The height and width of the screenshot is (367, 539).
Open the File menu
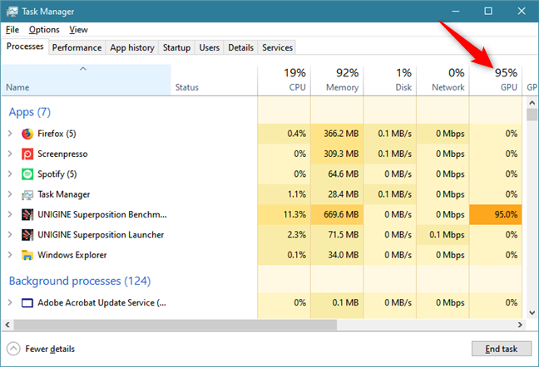12,30
